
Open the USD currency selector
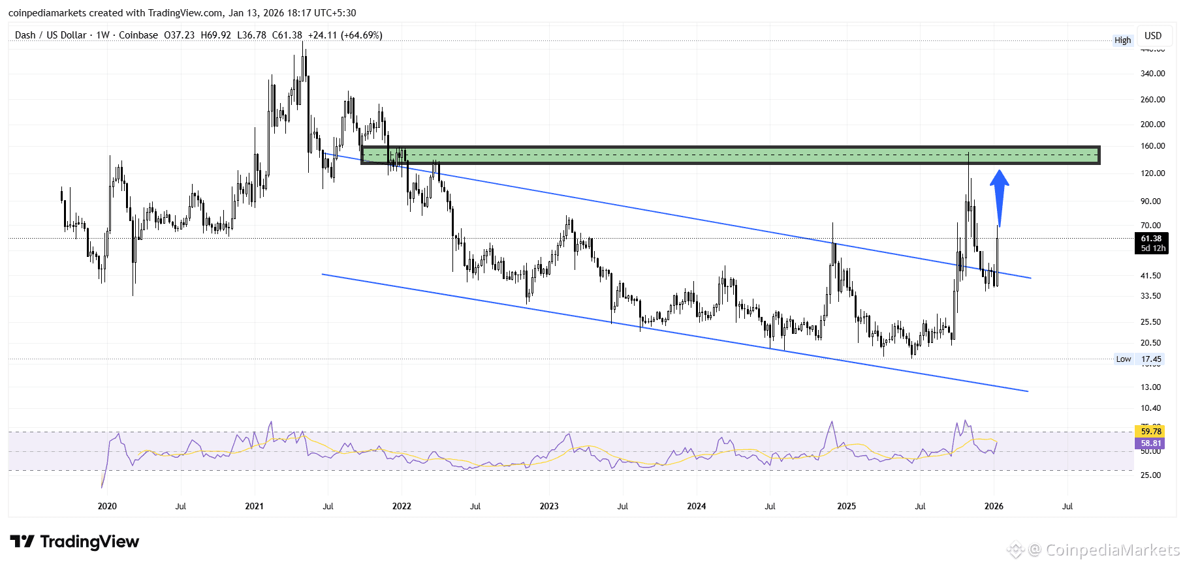click(1153, 36)
